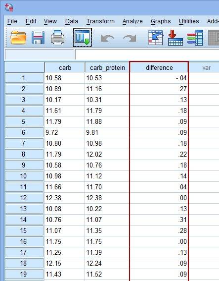Select the difference column header
This screenshot has width=219, height=281.
pyautogui.click(x=159, y=67)
